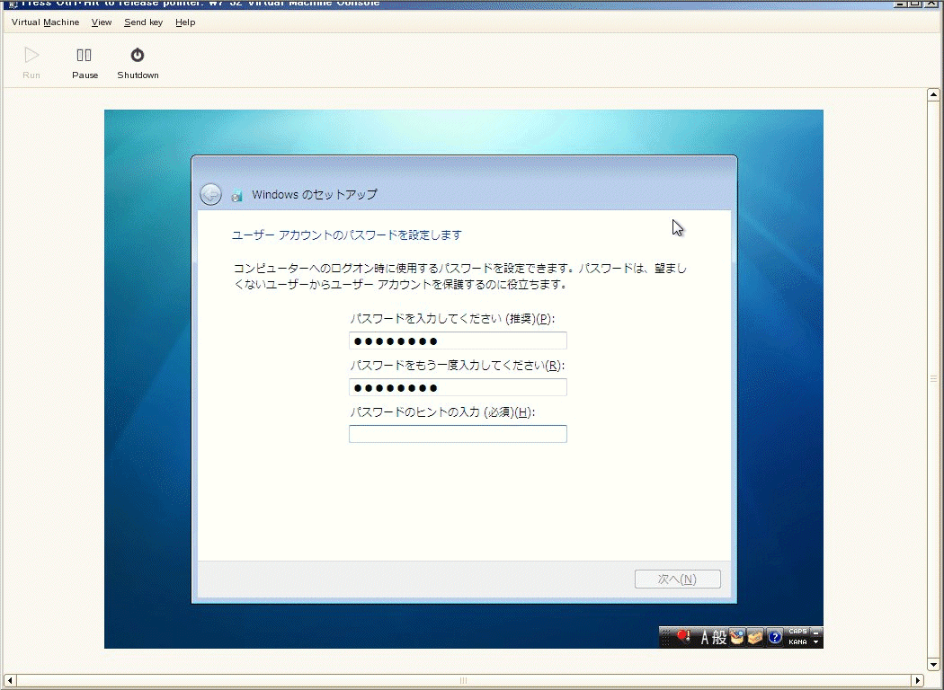The height and width of the screenshot is (690, 944).
Task: Open the IME tools toolbox icon
Action: point(755,636)
